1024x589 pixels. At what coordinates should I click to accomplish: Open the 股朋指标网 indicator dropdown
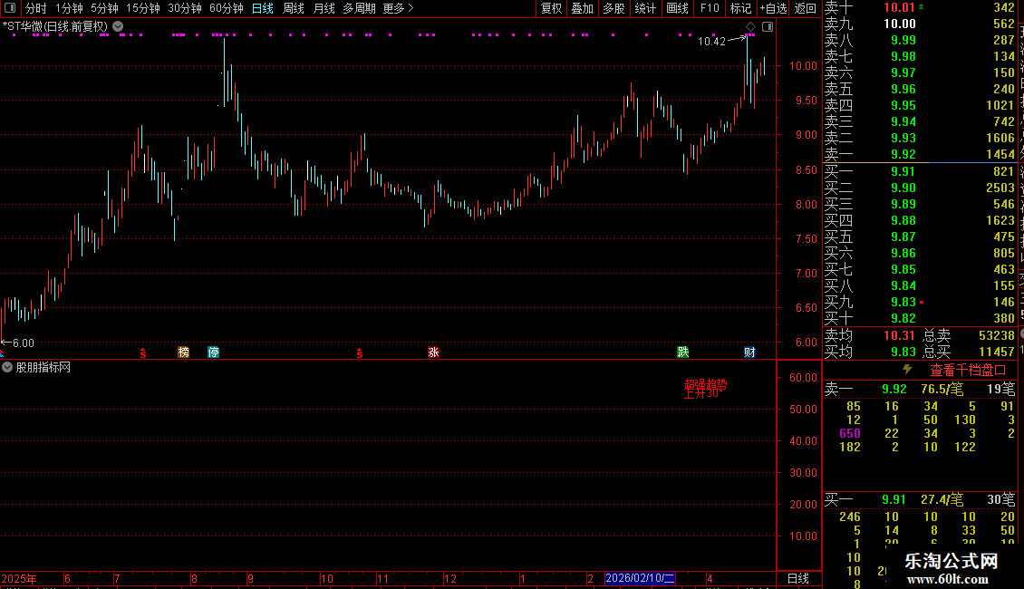7,368
